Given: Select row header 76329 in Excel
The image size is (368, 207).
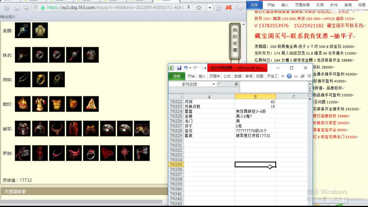Looking at the screenshot, I should pos(176,135).
